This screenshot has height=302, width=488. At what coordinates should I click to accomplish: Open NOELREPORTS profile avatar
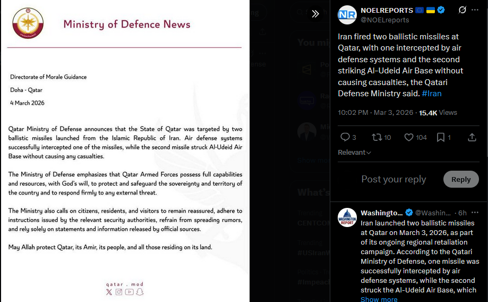[x=347, y=15]
